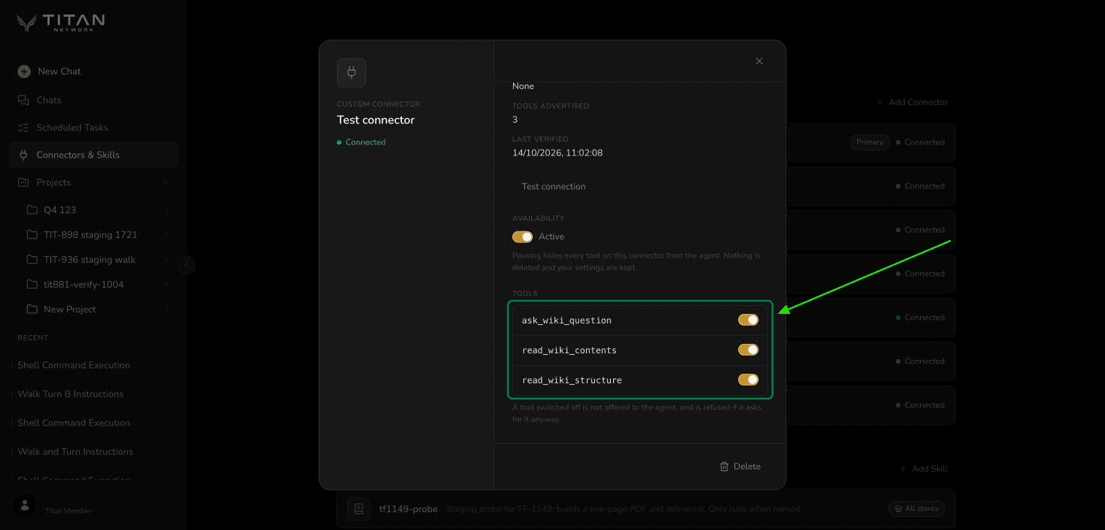Click the tf1149-probe skill document icon
The height and width of the screenshot is (530, 1105).
coord(359,509)
